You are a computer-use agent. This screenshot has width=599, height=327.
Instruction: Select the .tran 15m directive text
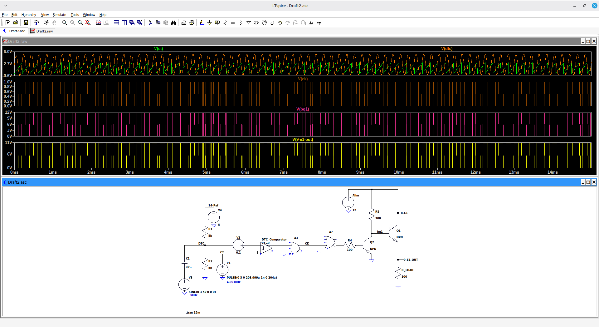(193, 312)
